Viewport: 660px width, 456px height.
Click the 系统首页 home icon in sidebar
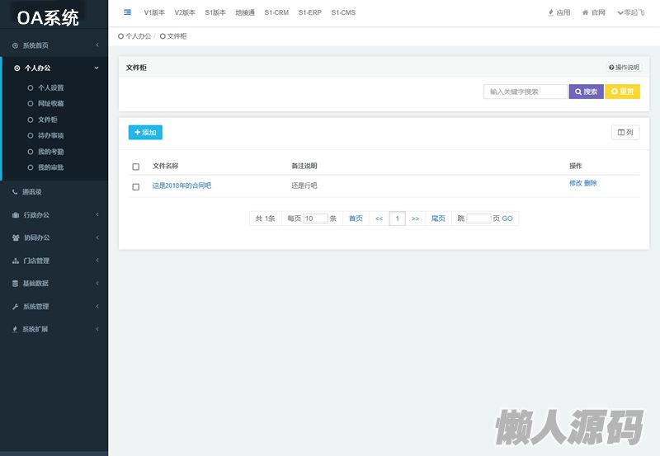15,45
